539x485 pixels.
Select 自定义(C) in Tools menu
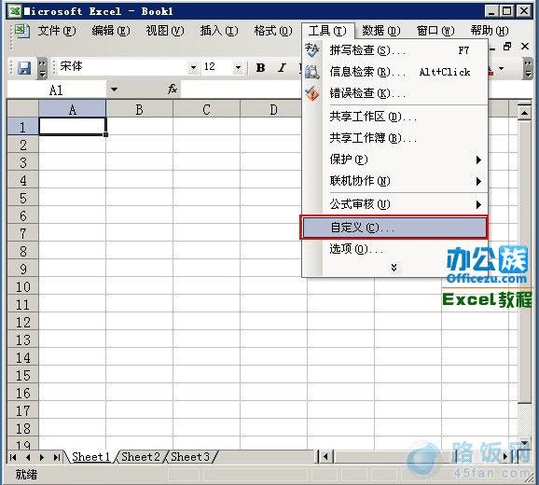pos(394,228)
